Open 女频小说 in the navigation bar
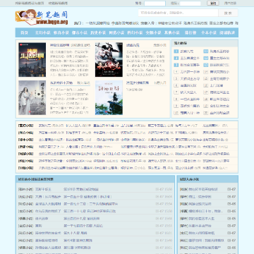 coord(153,32)
